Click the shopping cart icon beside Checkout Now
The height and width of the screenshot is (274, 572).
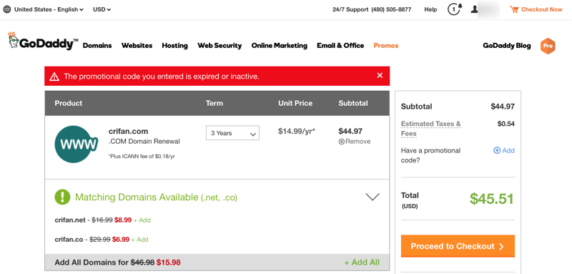(514, 9)
